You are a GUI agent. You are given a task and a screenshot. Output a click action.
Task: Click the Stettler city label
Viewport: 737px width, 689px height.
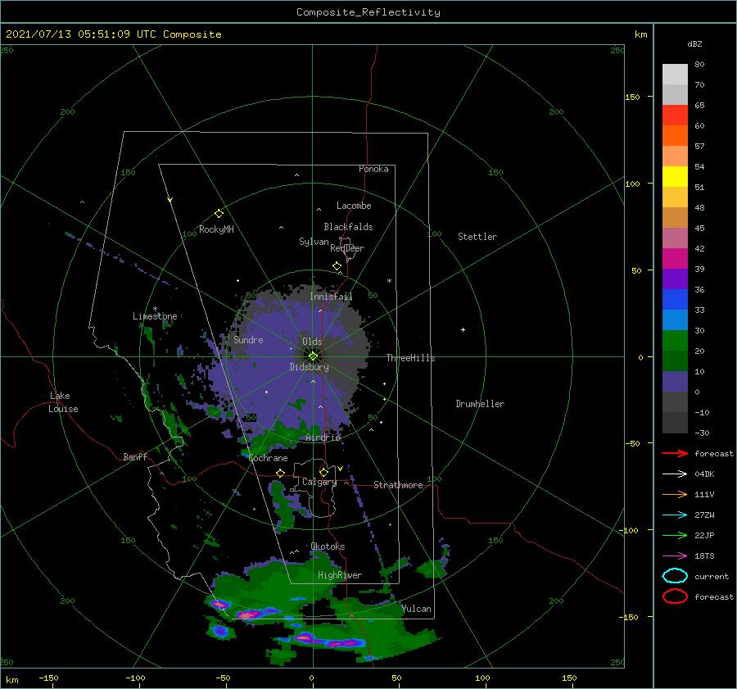477,237
